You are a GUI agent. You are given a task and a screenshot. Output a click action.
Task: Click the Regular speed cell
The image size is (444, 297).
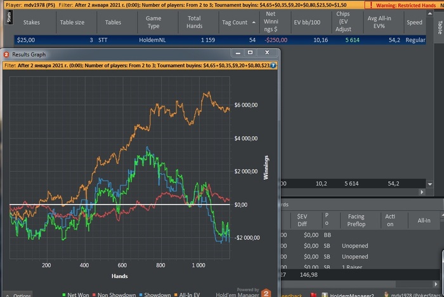pyautogui.click(x=415, y=40)
